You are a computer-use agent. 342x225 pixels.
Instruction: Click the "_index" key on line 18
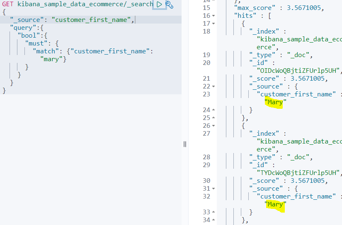point(264,31)
